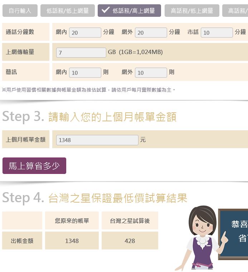Click the 網內 call minutes input field
248x272 pixels.
(85, 33)
